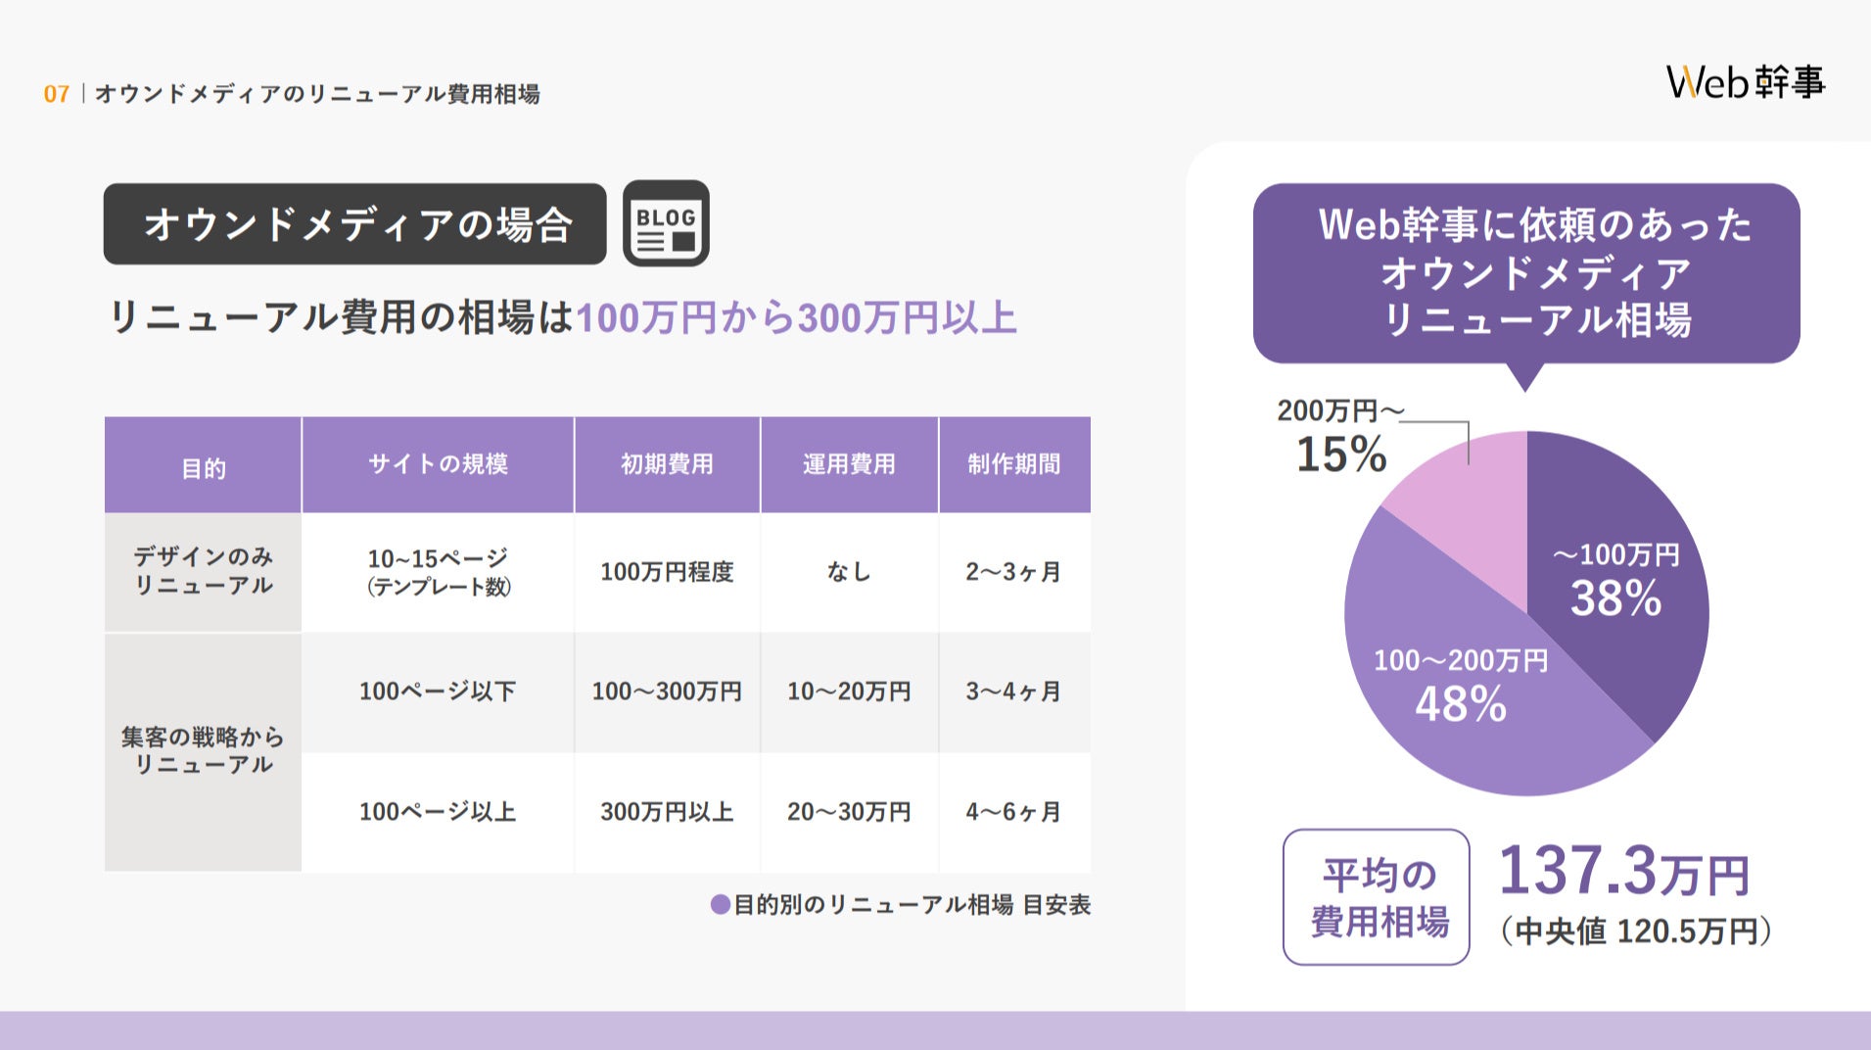Click the 目的別のリニューアル相場 目安表 caption

[x=912, y=905]
